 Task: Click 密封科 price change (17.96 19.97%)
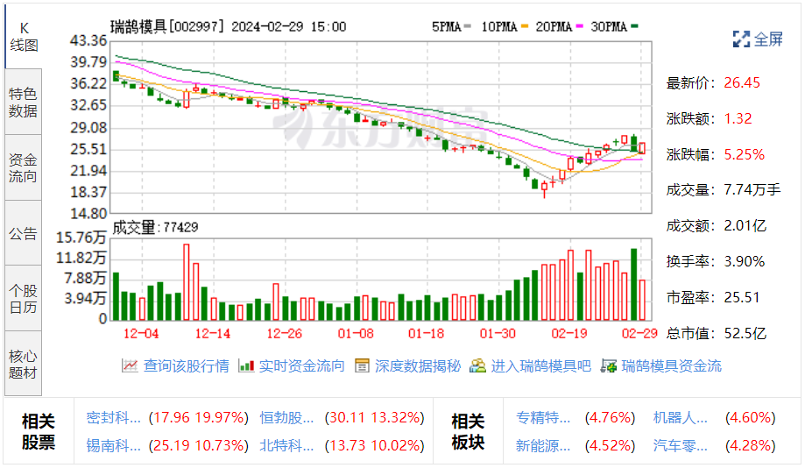[x=199, y=418]
